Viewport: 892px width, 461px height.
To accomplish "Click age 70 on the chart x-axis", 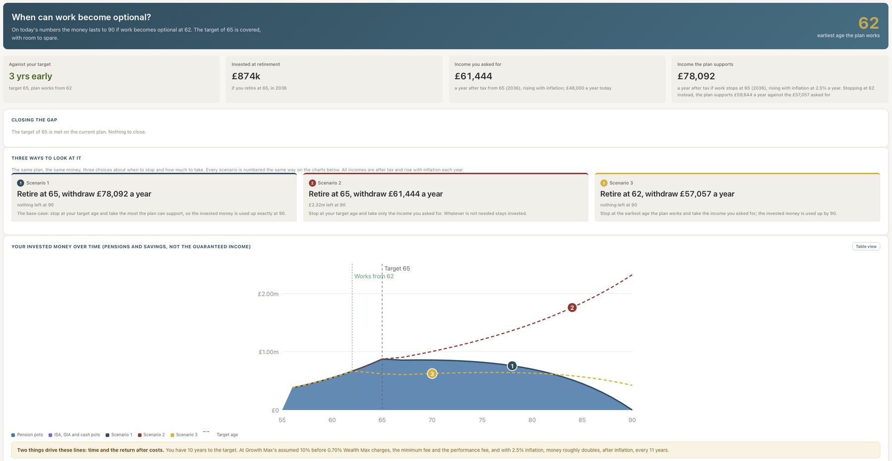I will 432,420.
